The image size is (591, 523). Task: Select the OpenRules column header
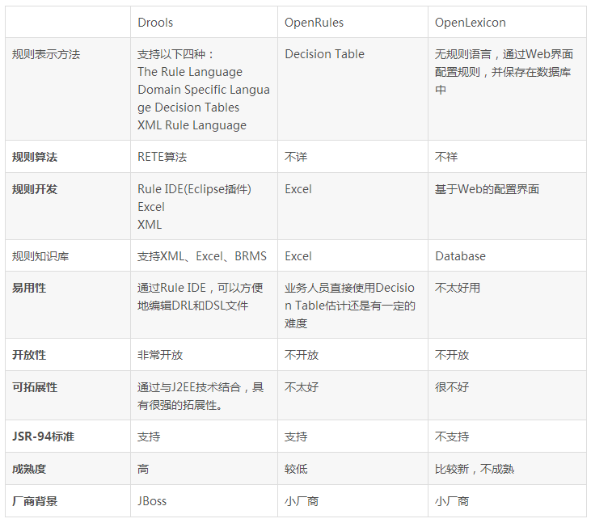(315, 23)
